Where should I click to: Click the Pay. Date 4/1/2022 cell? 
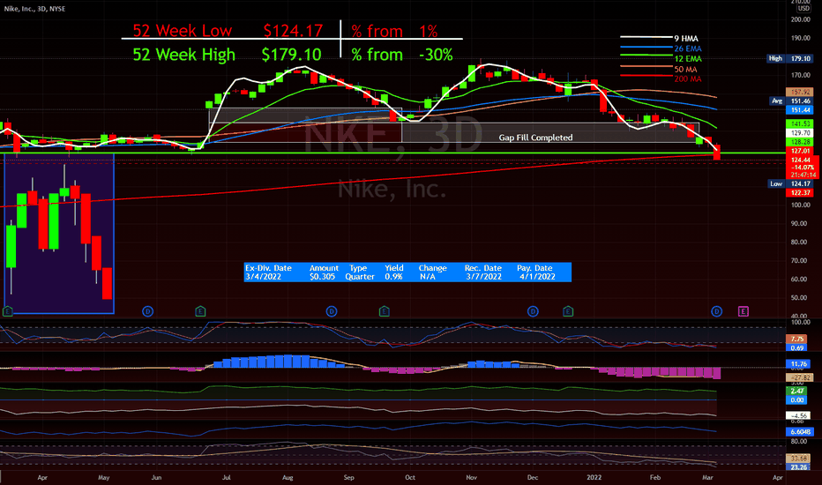coord(535,272)
